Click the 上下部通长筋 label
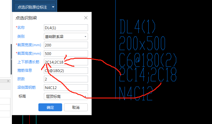 28,62
